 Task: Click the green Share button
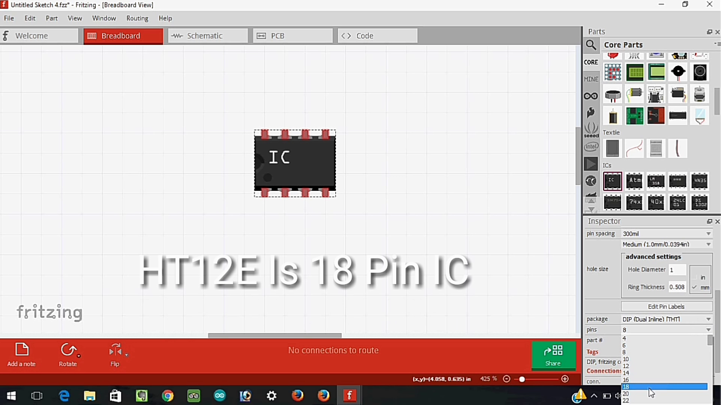[x=553, y=355]
